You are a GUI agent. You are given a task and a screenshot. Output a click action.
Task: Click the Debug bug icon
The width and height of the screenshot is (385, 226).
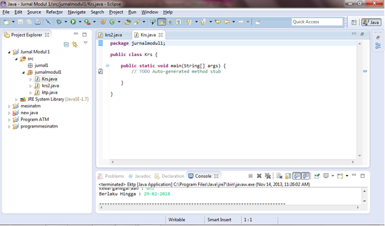coord(59,22)
